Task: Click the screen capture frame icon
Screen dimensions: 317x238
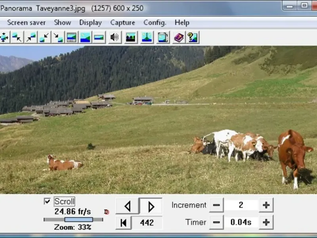Action: pyautogui.click(x=163, y=37)
